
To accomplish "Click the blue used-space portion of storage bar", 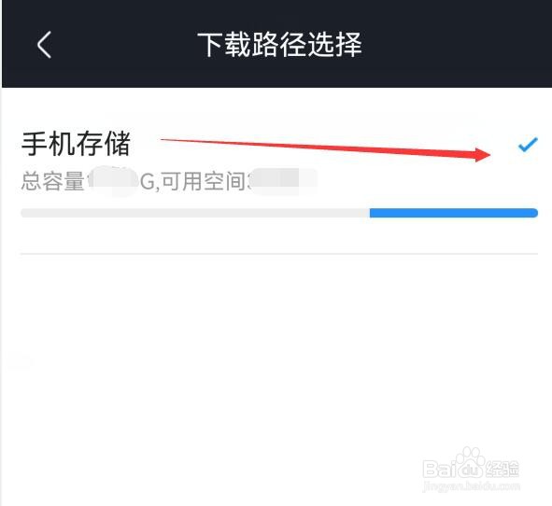I will 453,213.
